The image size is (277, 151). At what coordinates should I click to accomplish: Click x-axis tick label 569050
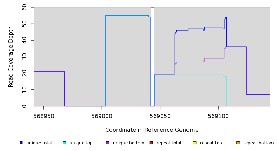coord(160,116)
